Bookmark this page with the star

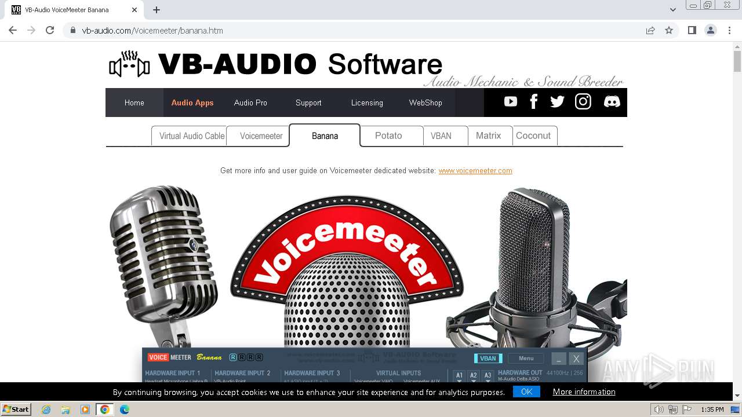pos(669,30)
